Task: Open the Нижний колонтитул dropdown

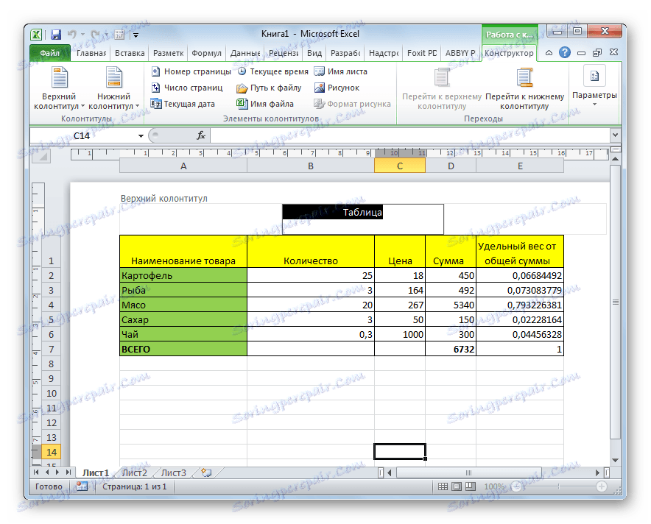Action: click(x=113, y=89)
